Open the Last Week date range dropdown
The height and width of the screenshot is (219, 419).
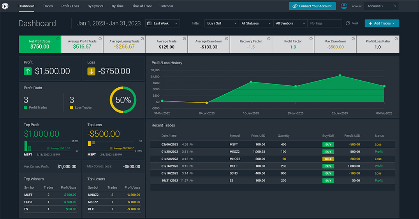point(162,23)
